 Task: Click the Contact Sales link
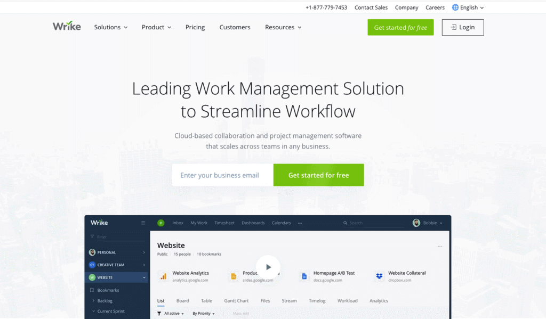[x=371, y=7]
